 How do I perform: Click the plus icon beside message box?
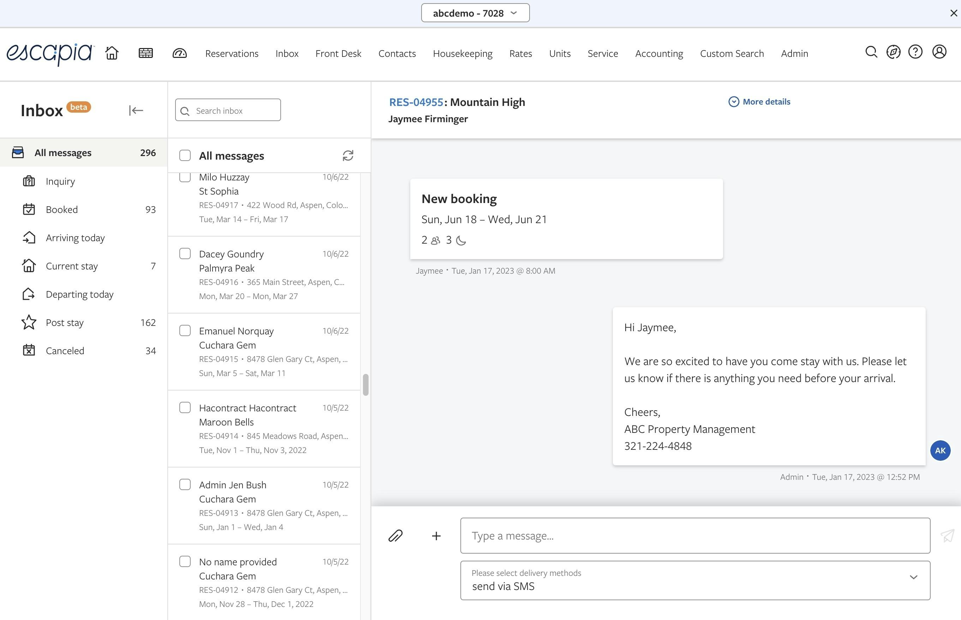[x=436, y=536]
